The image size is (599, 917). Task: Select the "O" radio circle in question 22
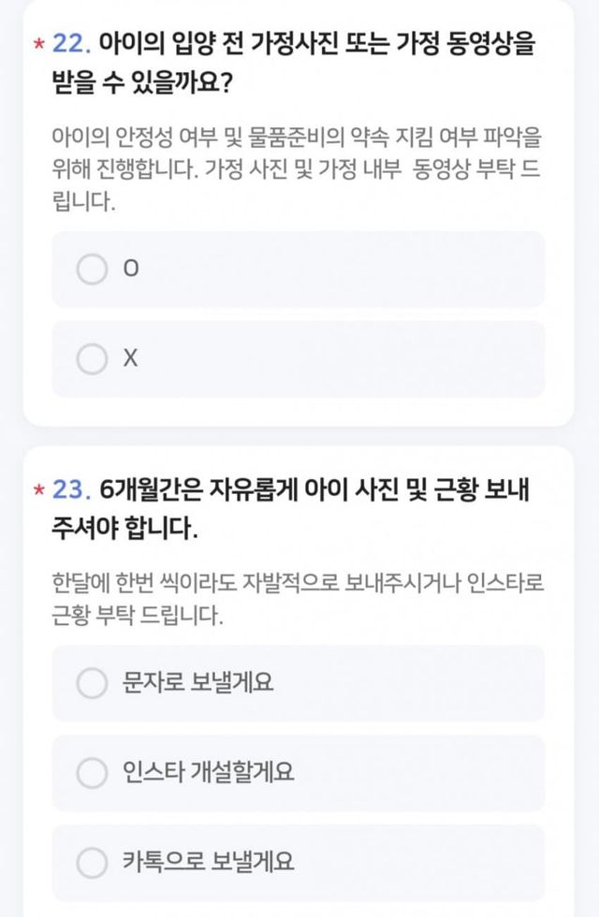[x=92, y=269]
